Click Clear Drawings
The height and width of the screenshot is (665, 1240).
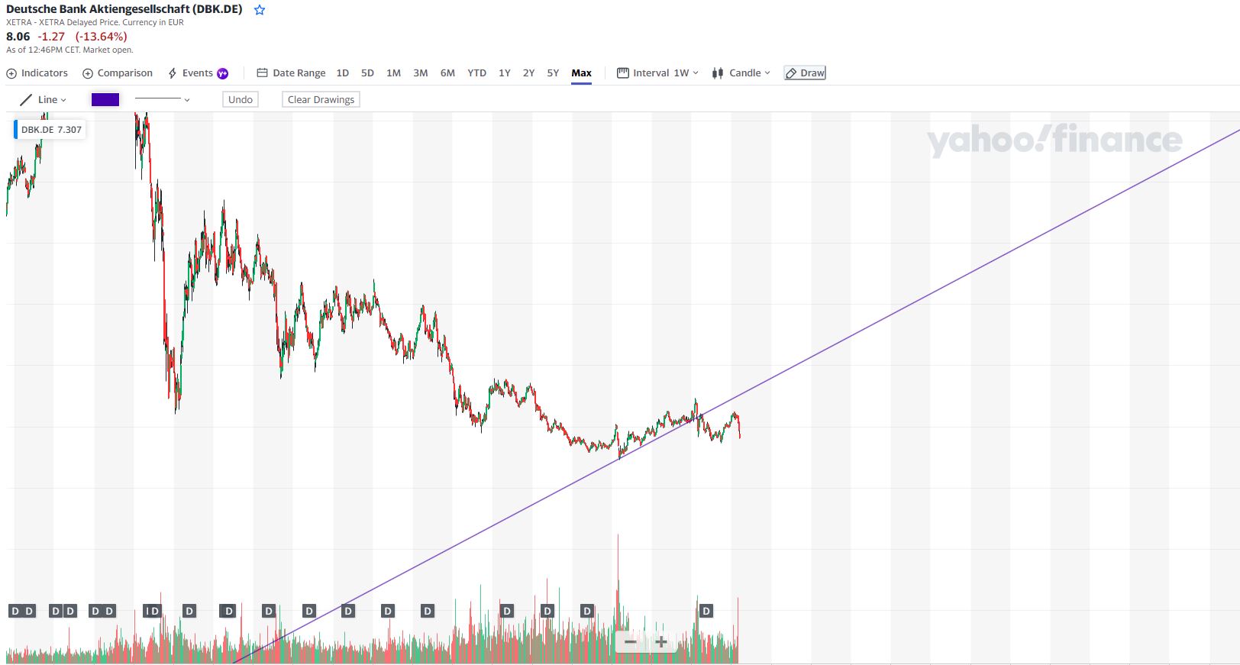pyautogui.click(x=321, y=99)
